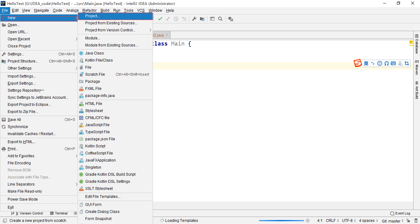This screenshot has width=420, height=224.
Task: Expand the Line Separators submenu
Action: point(39,184)
